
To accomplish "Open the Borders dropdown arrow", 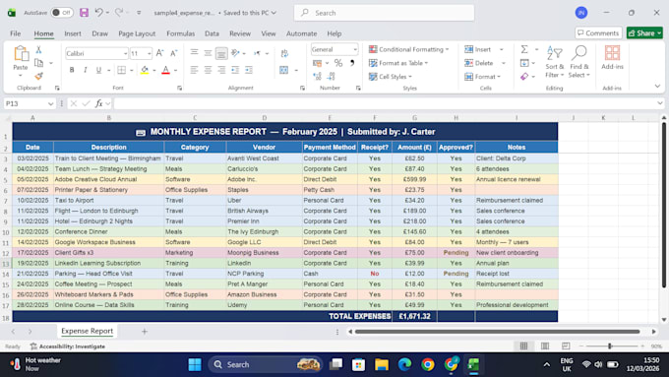I will click(x=132, y=70).
